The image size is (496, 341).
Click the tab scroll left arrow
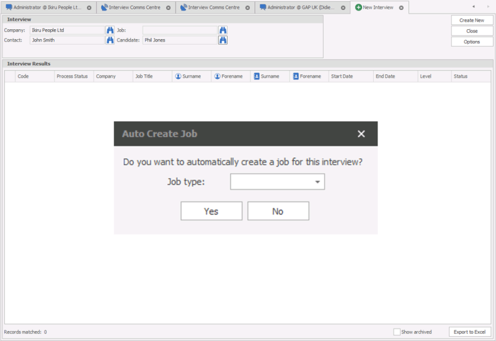tap(473, 7)
